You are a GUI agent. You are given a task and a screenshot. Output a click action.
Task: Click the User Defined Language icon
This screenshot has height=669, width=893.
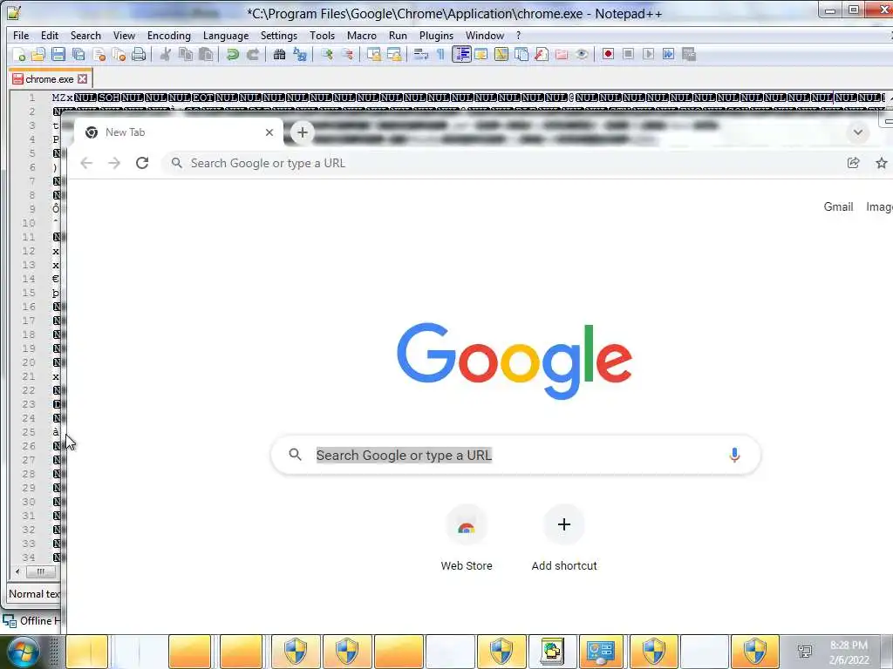tap(481, 54)
